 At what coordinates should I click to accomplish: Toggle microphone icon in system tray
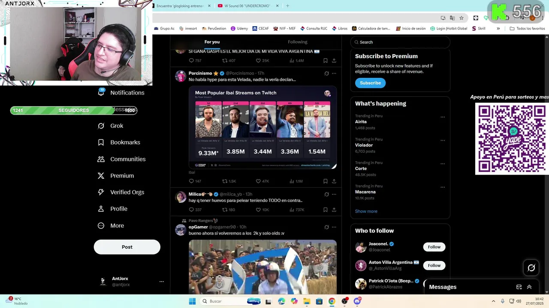[502, 301]
